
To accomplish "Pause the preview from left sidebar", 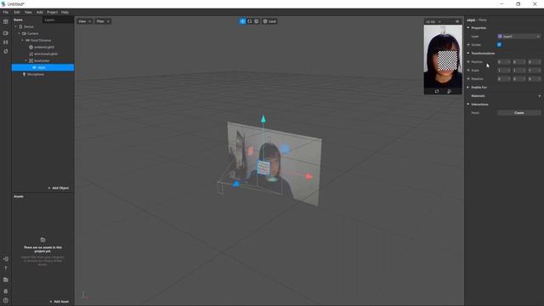I will pos(6,42).
